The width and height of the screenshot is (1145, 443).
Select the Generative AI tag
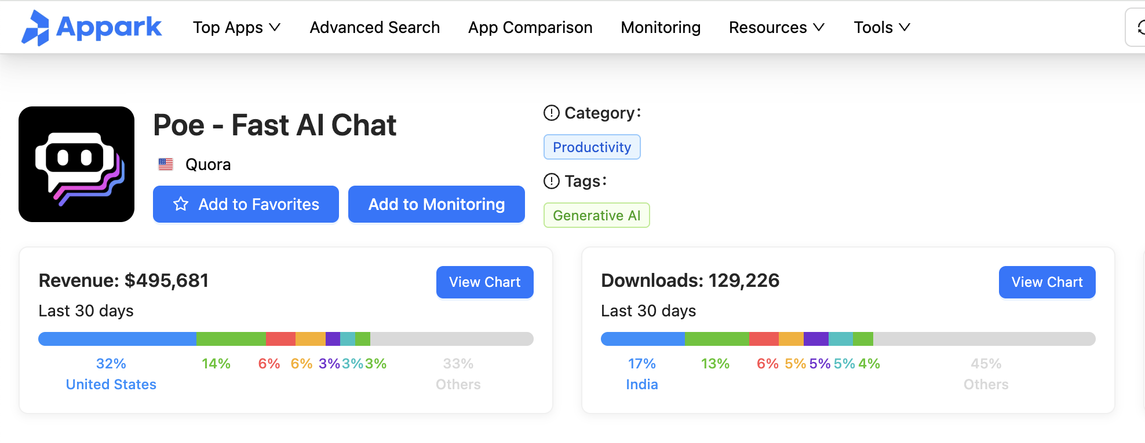[596, 216]
